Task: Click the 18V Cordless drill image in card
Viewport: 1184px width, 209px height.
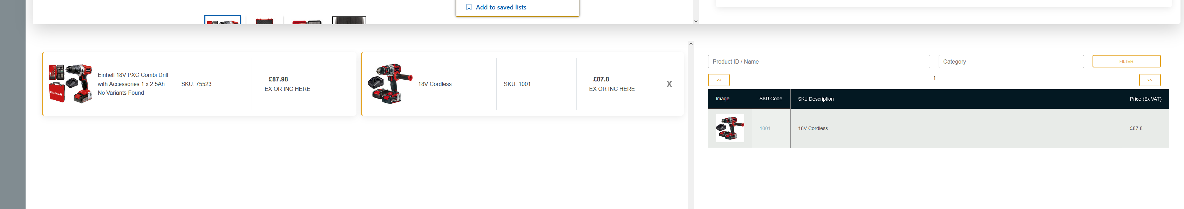Action: click(x=390, y=84)
